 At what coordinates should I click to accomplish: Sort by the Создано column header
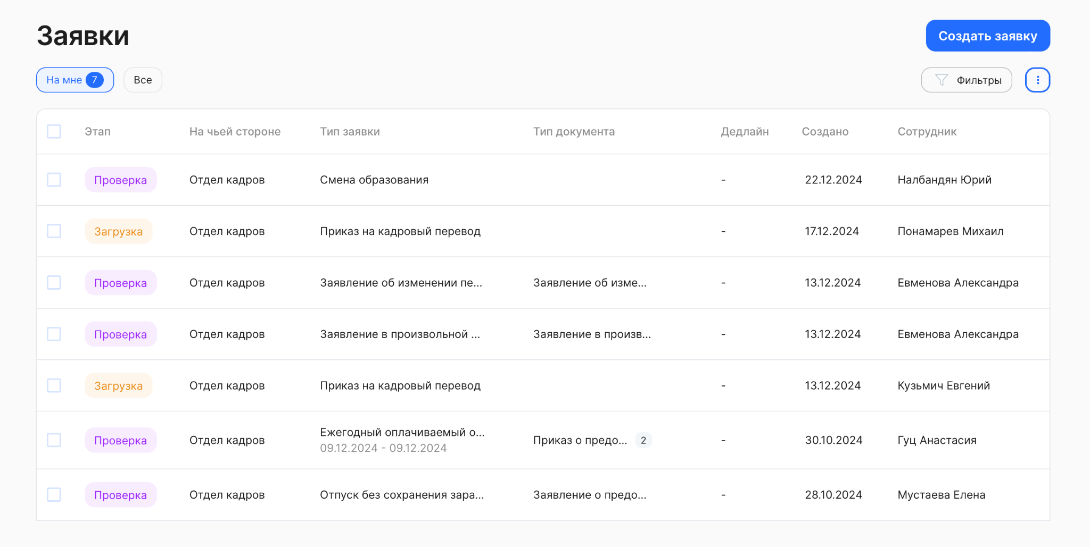coord(824,131)
